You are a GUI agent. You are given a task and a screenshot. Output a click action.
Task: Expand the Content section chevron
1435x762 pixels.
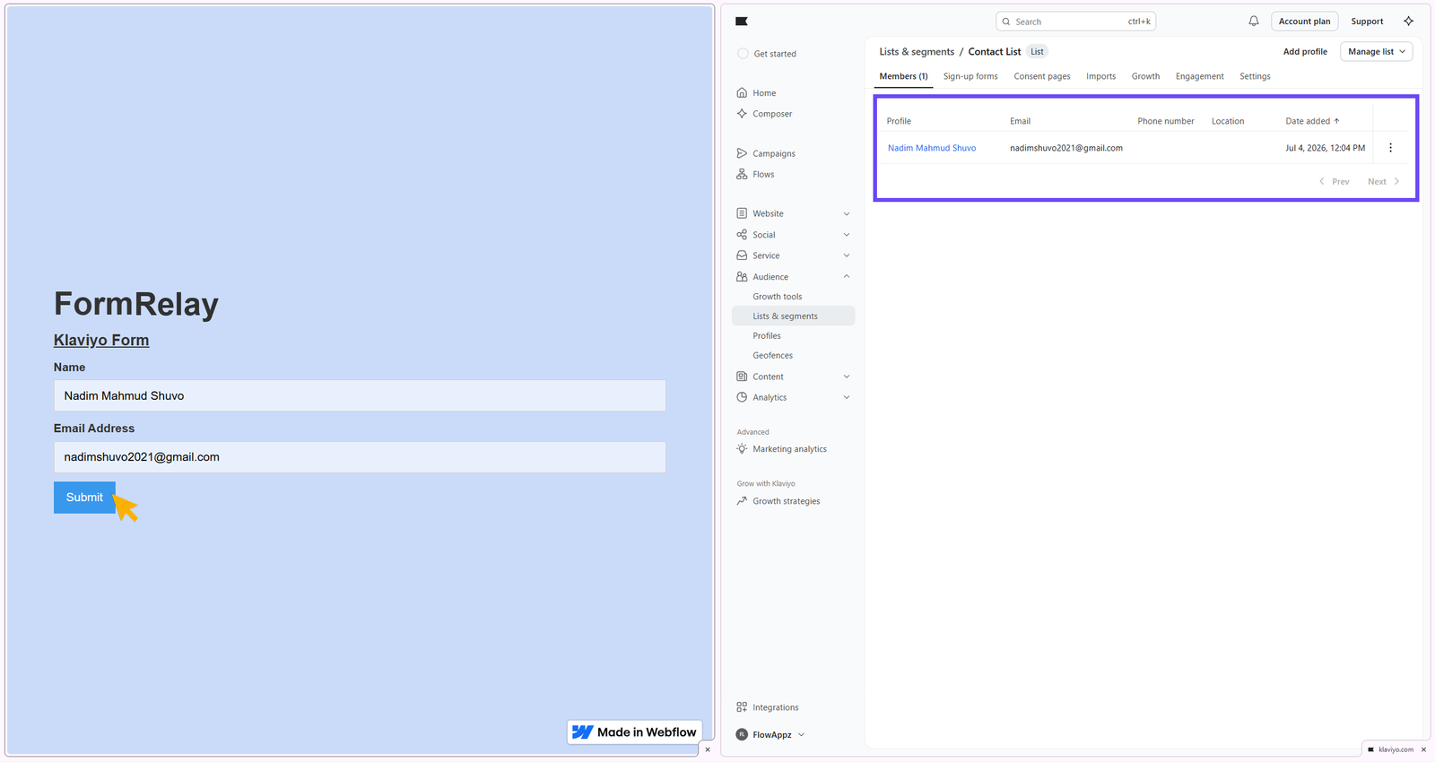847,377
